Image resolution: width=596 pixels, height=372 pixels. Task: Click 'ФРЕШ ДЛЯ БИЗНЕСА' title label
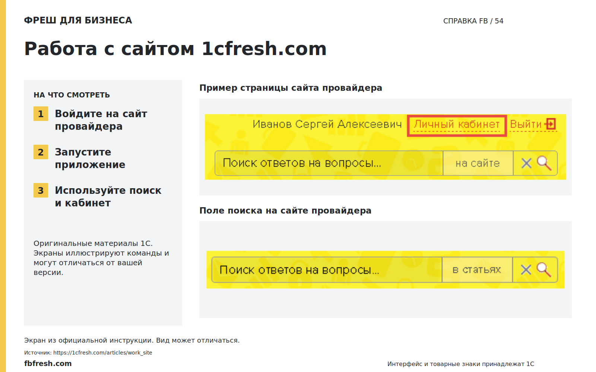(78, 20)
